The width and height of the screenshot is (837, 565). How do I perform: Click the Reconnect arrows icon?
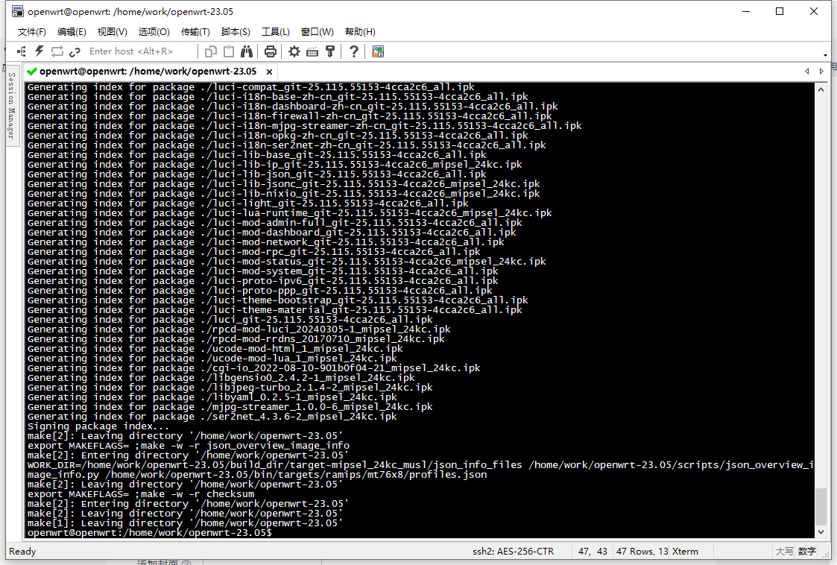click(57, 51)
